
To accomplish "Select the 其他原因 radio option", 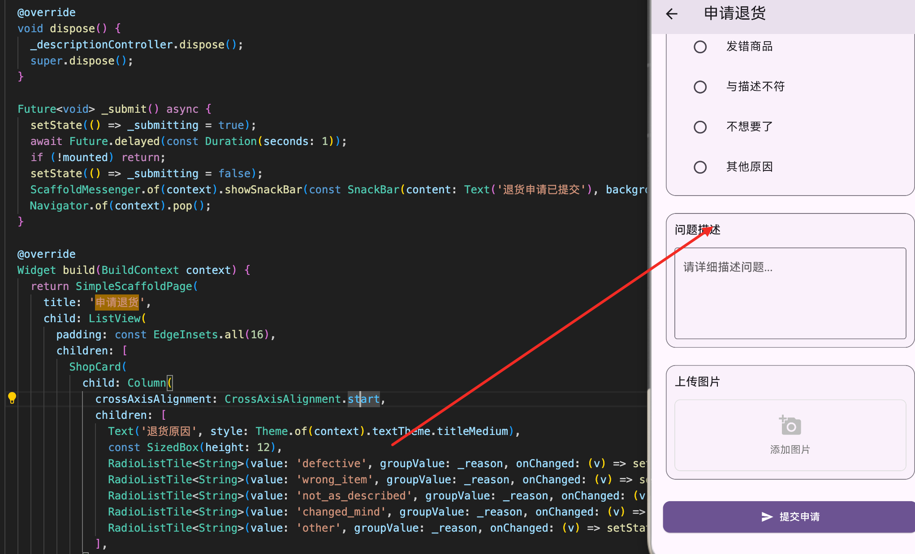I will click(x=700, y=167).
